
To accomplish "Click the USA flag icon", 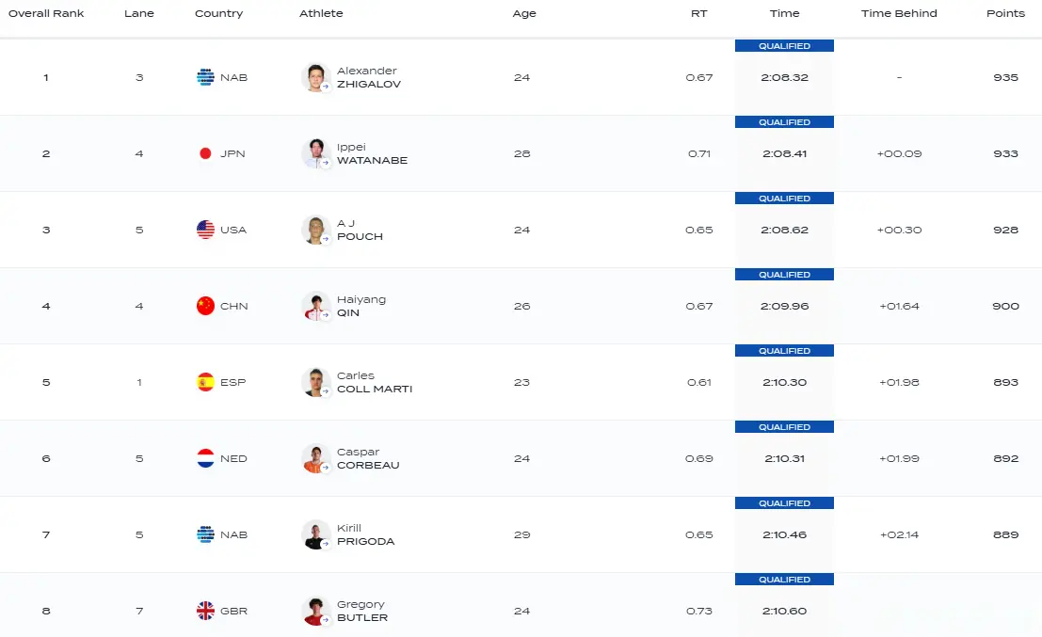I will 205,230.
